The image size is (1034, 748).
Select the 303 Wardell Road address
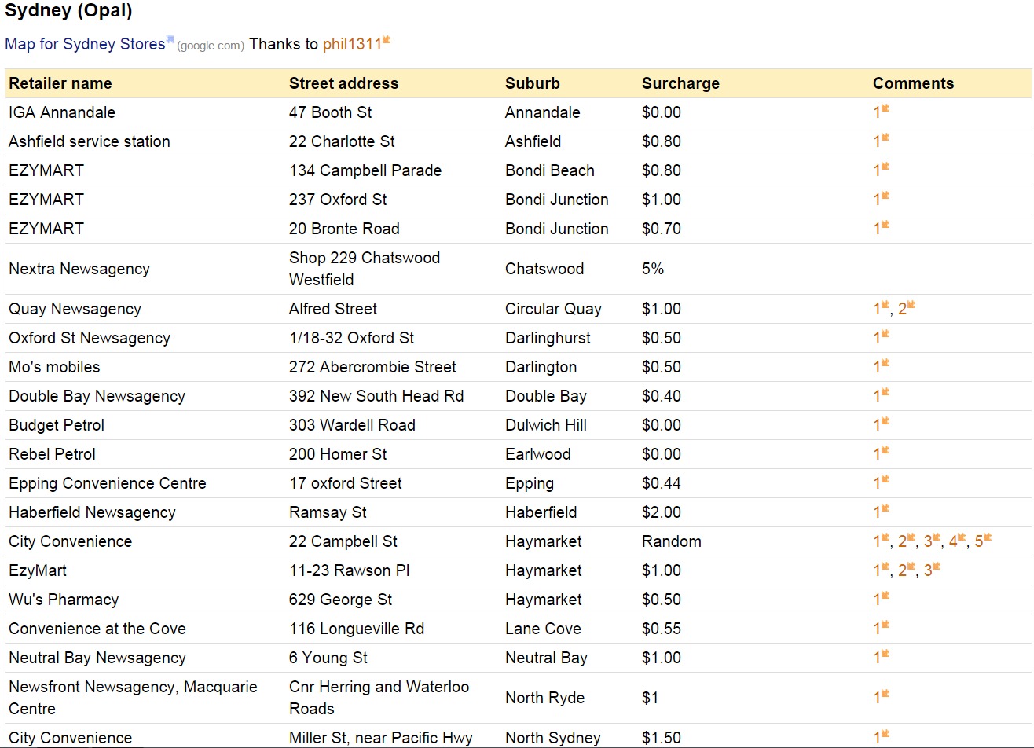pos(352,425)
